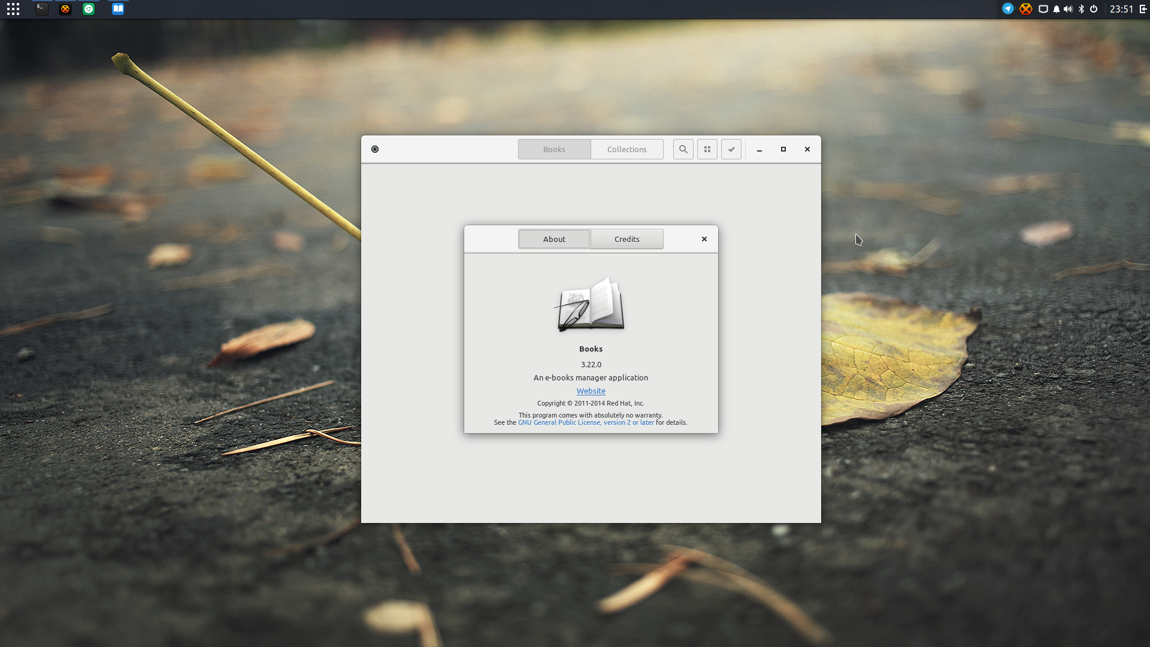The width and height of the screenshot is (1150, 647).
Task: Click the 'An e-books manager application' description
Action: pos(591,377)
